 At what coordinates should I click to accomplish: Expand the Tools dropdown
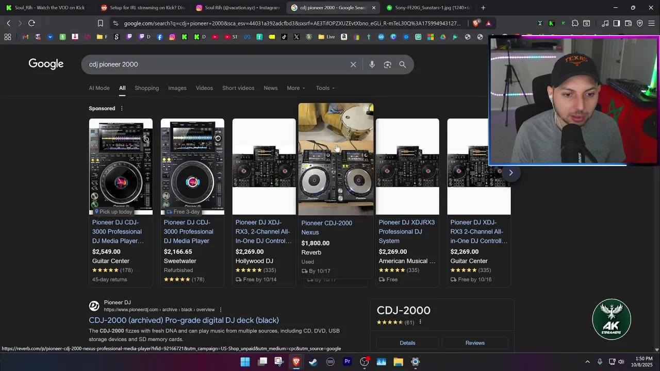click(325, 88)
